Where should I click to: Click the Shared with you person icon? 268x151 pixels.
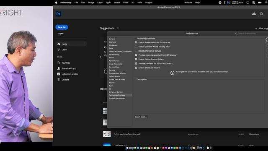59,68
